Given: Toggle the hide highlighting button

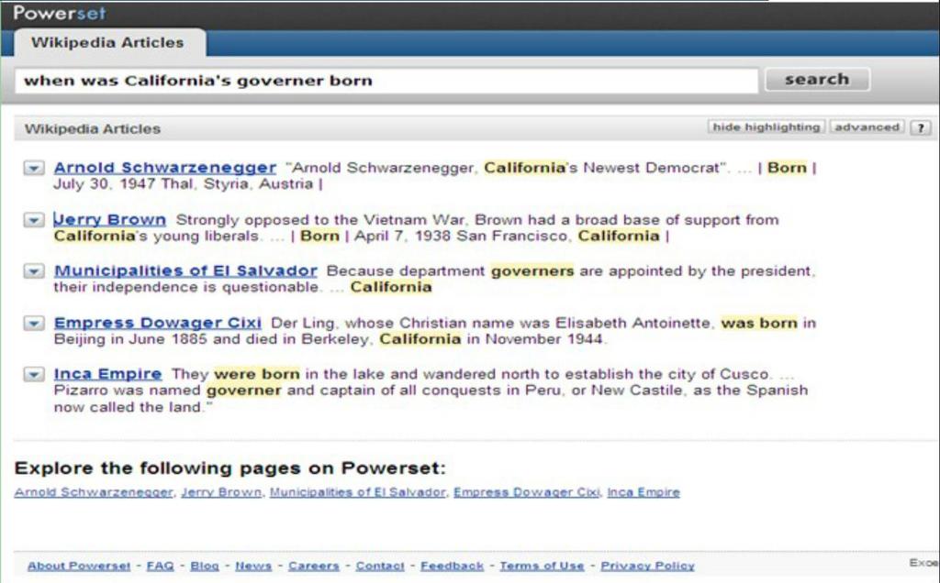Looking at the screenshot, I should pyautogui.click(x=767, y=127).
